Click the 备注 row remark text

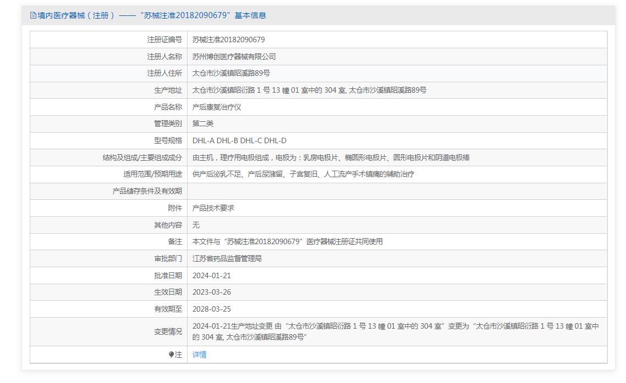pos(287,241)
